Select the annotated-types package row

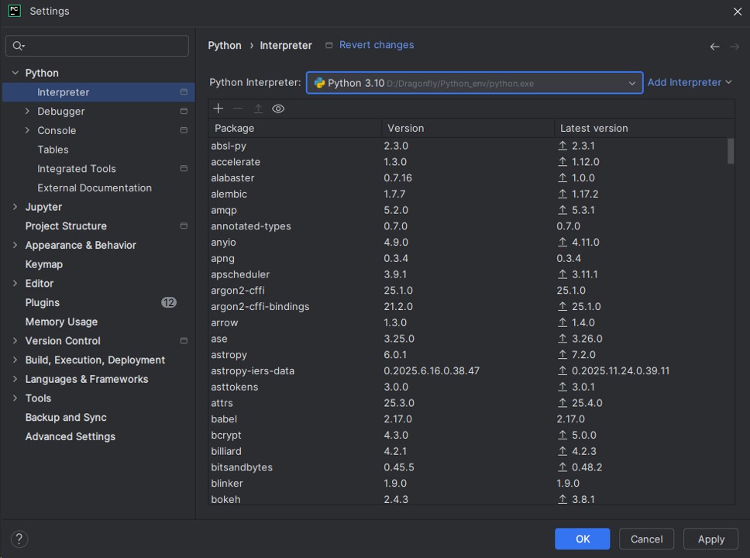pyautogui.click(x=468, y=226)
